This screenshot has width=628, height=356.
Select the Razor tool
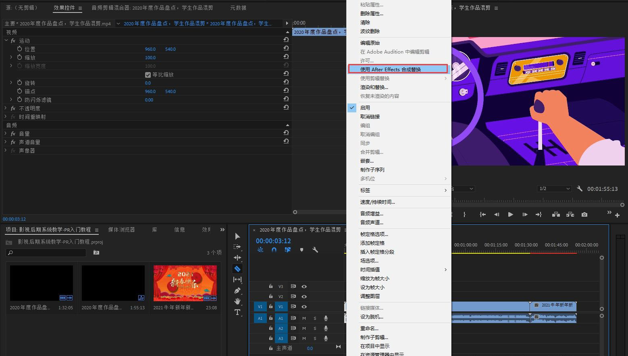[237, 269]
